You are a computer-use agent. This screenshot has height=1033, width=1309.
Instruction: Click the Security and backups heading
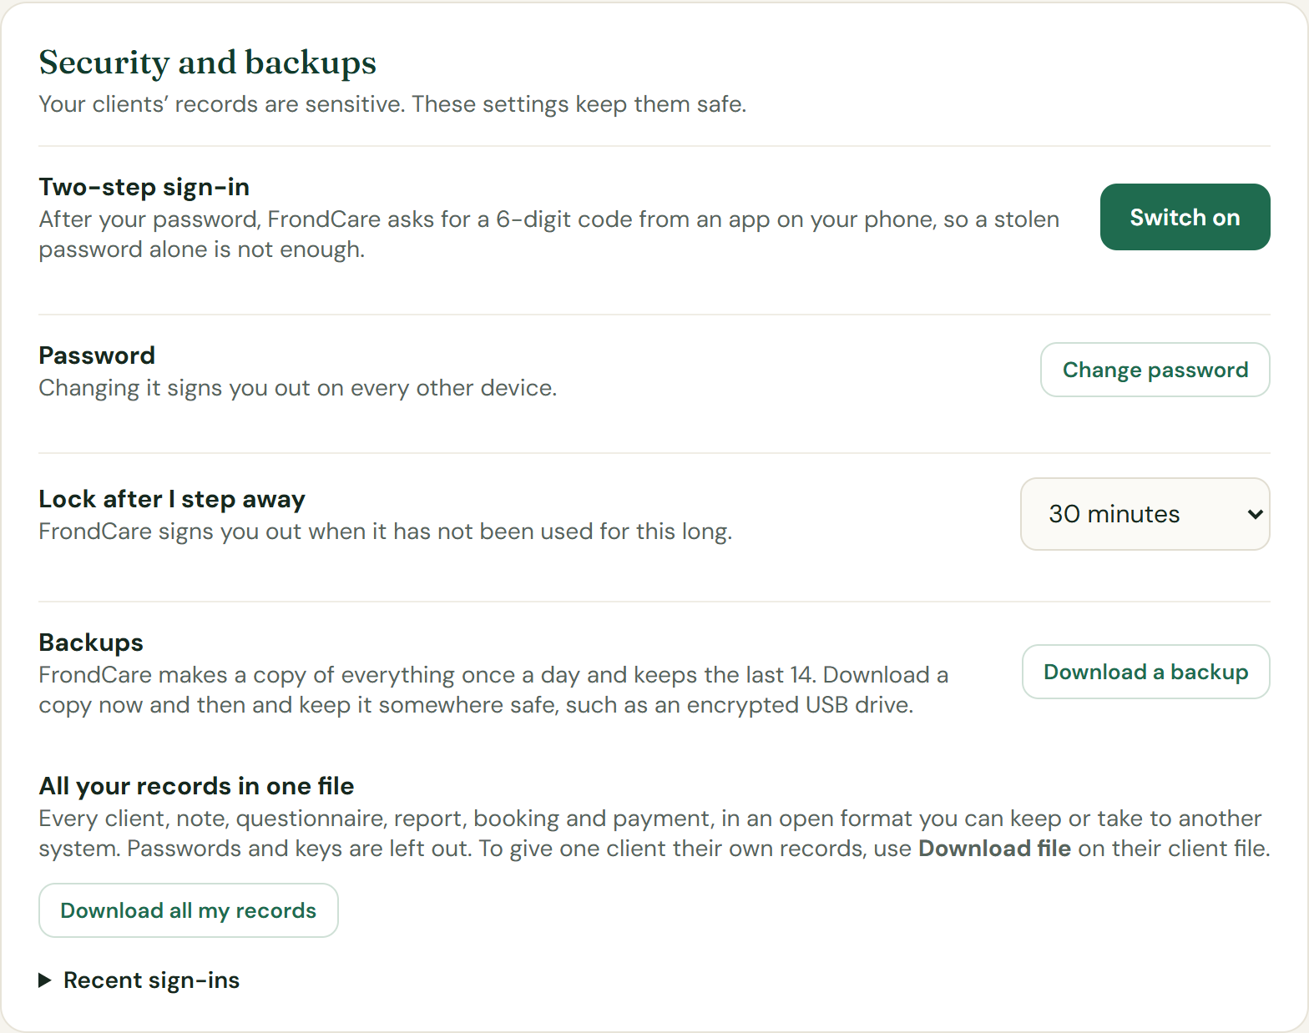[x=208, y=63]
